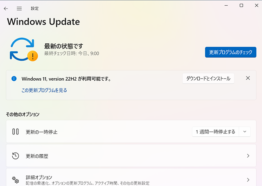Maximize the 設定 window
262x186 pixels.
[x=241, y=5]
